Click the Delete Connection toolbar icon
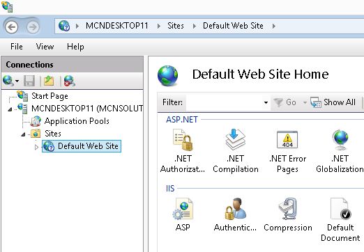The width and height of the screenshot is (364, 252). pyautogui.click(x=69, y=81)
